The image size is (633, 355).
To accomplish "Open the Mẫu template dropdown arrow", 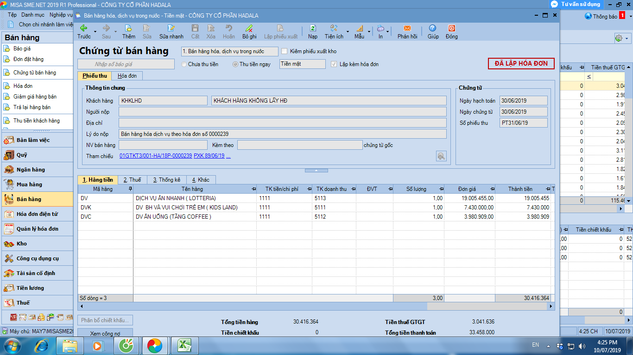I will (369, 31).
